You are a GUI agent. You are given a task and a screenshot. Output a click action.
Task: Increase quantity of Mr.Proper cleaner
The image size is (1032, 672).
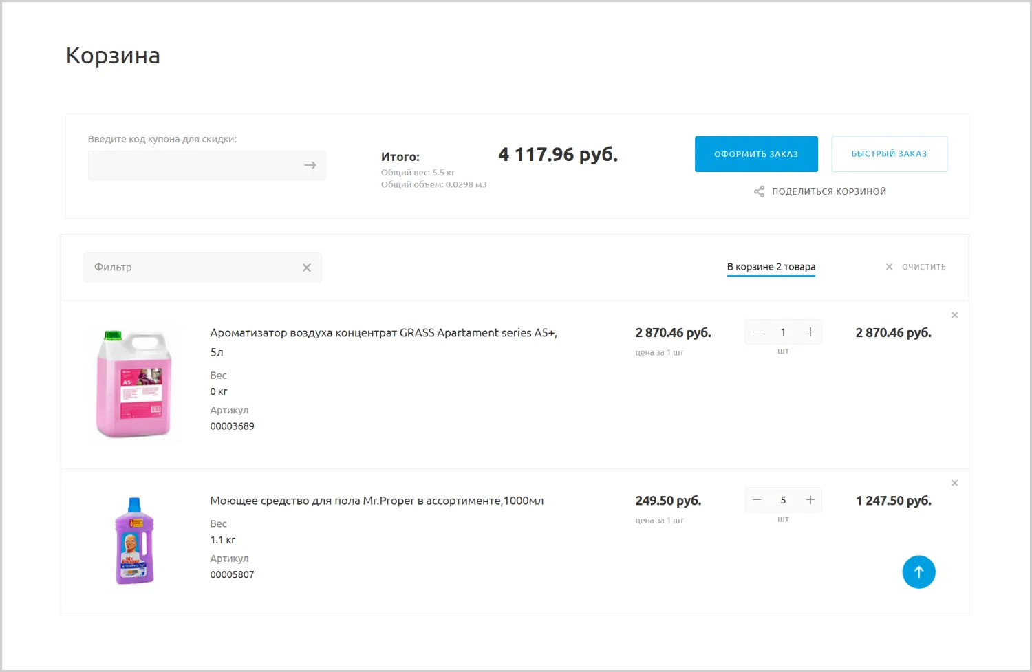click(x=810, y=500)
